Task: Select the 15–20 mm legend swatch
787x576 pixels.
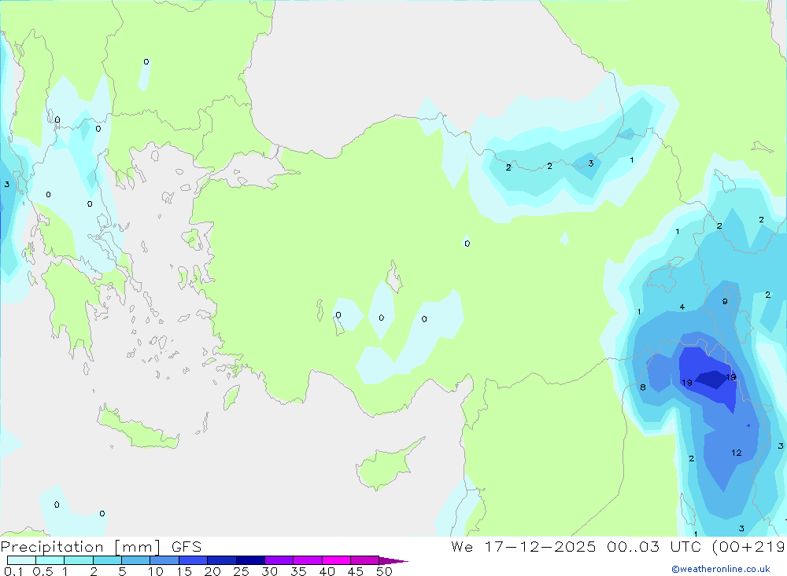Action: click(193, 560)
